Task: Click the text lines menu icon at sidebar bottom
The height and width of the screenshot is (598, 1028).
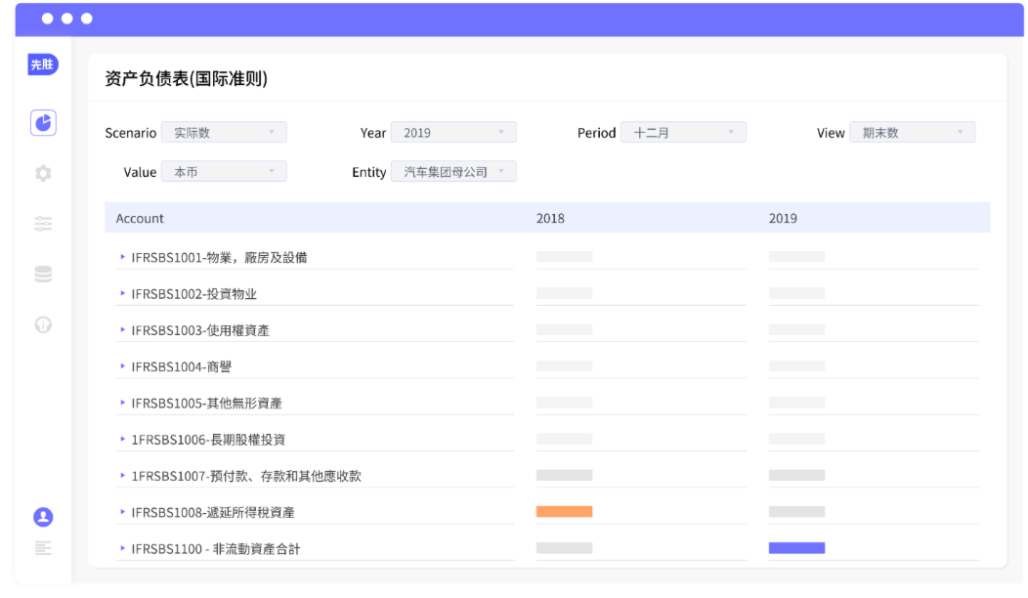Action: 43,548
